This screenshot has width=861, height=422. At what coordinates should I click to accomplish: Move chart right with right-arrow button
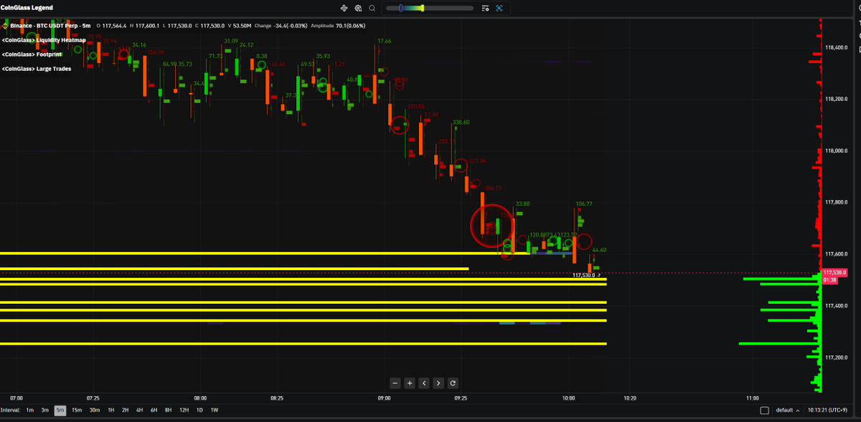click(x=438, y=383)
